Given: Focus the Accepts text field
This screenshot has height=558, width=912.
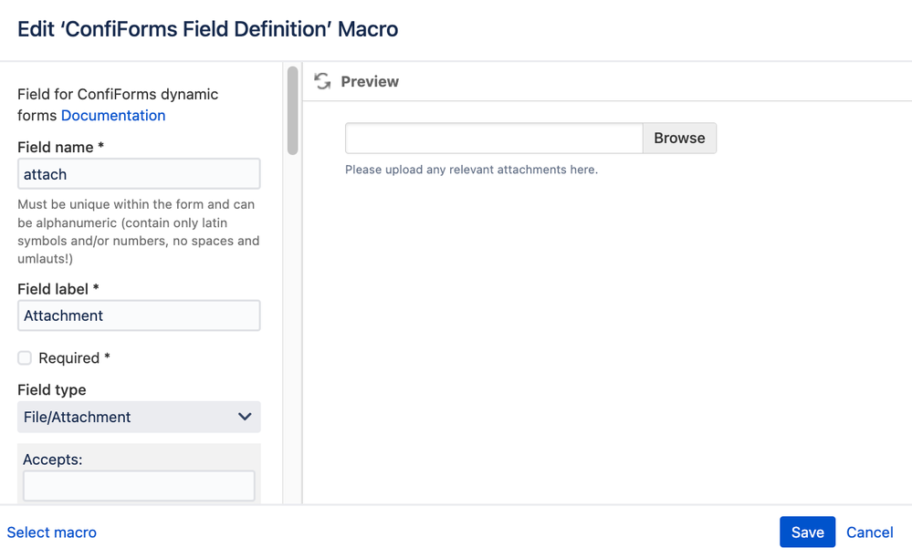Looking at the screenshot, I should [x=139, y=486].
